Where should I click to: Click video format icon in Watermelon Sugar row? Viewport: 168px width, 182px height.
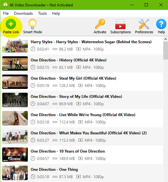coord(79,49)
